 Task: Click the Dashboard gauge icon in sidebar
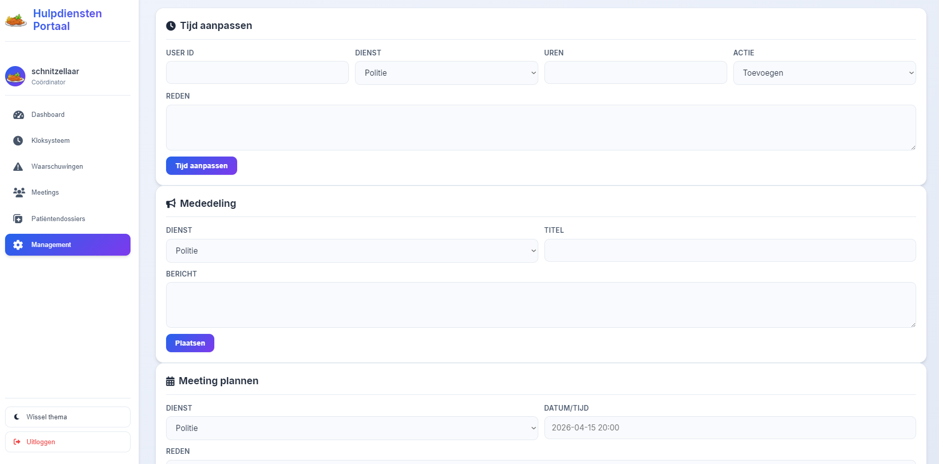tap(18, 115)
